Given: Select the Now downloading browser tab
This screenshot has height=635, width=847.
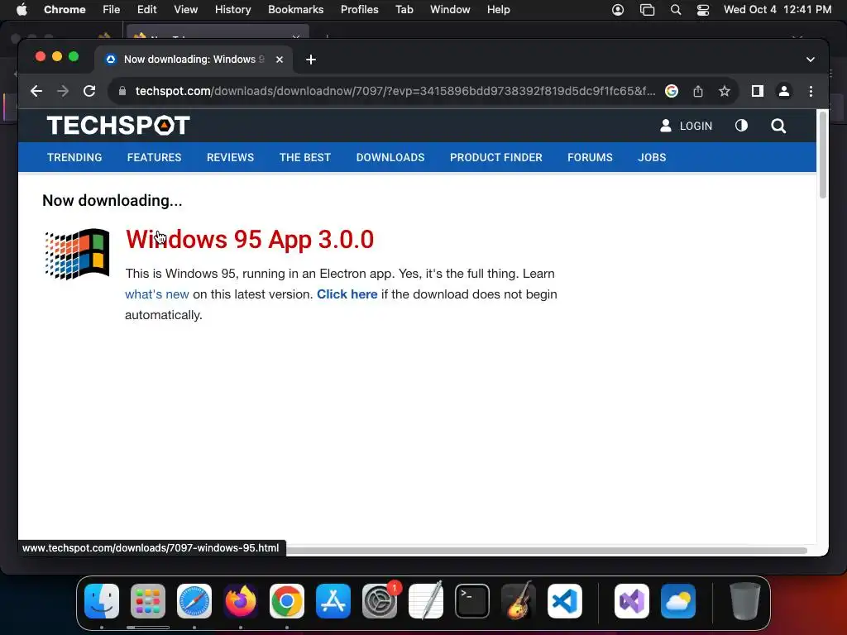Looking at the screenshot, I should (x=194, y=60).
